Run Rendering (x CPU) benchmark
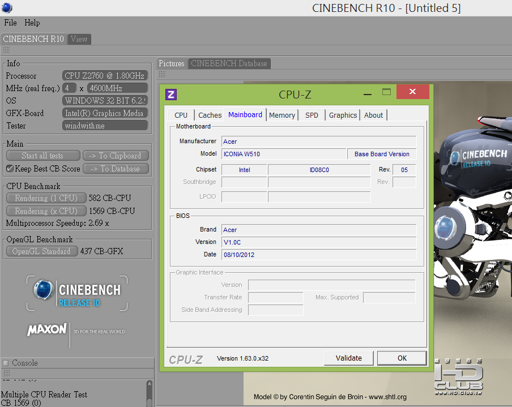 [46, 211]
